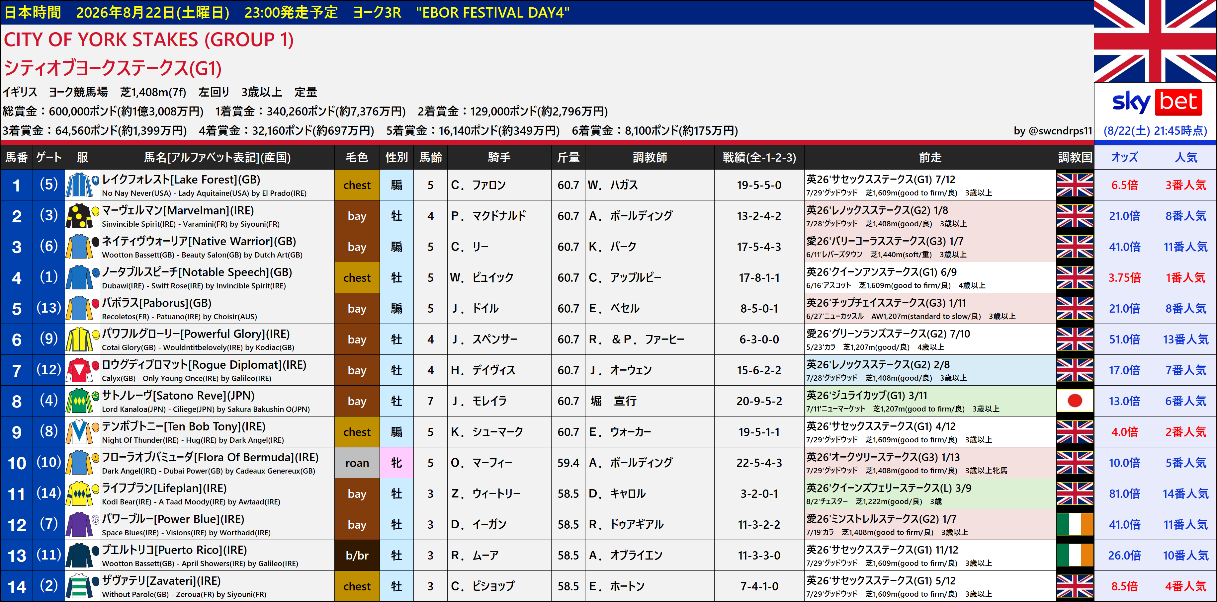
Task: Click the Ireland flag in Power Blue's row
Action: (1075, 524)
